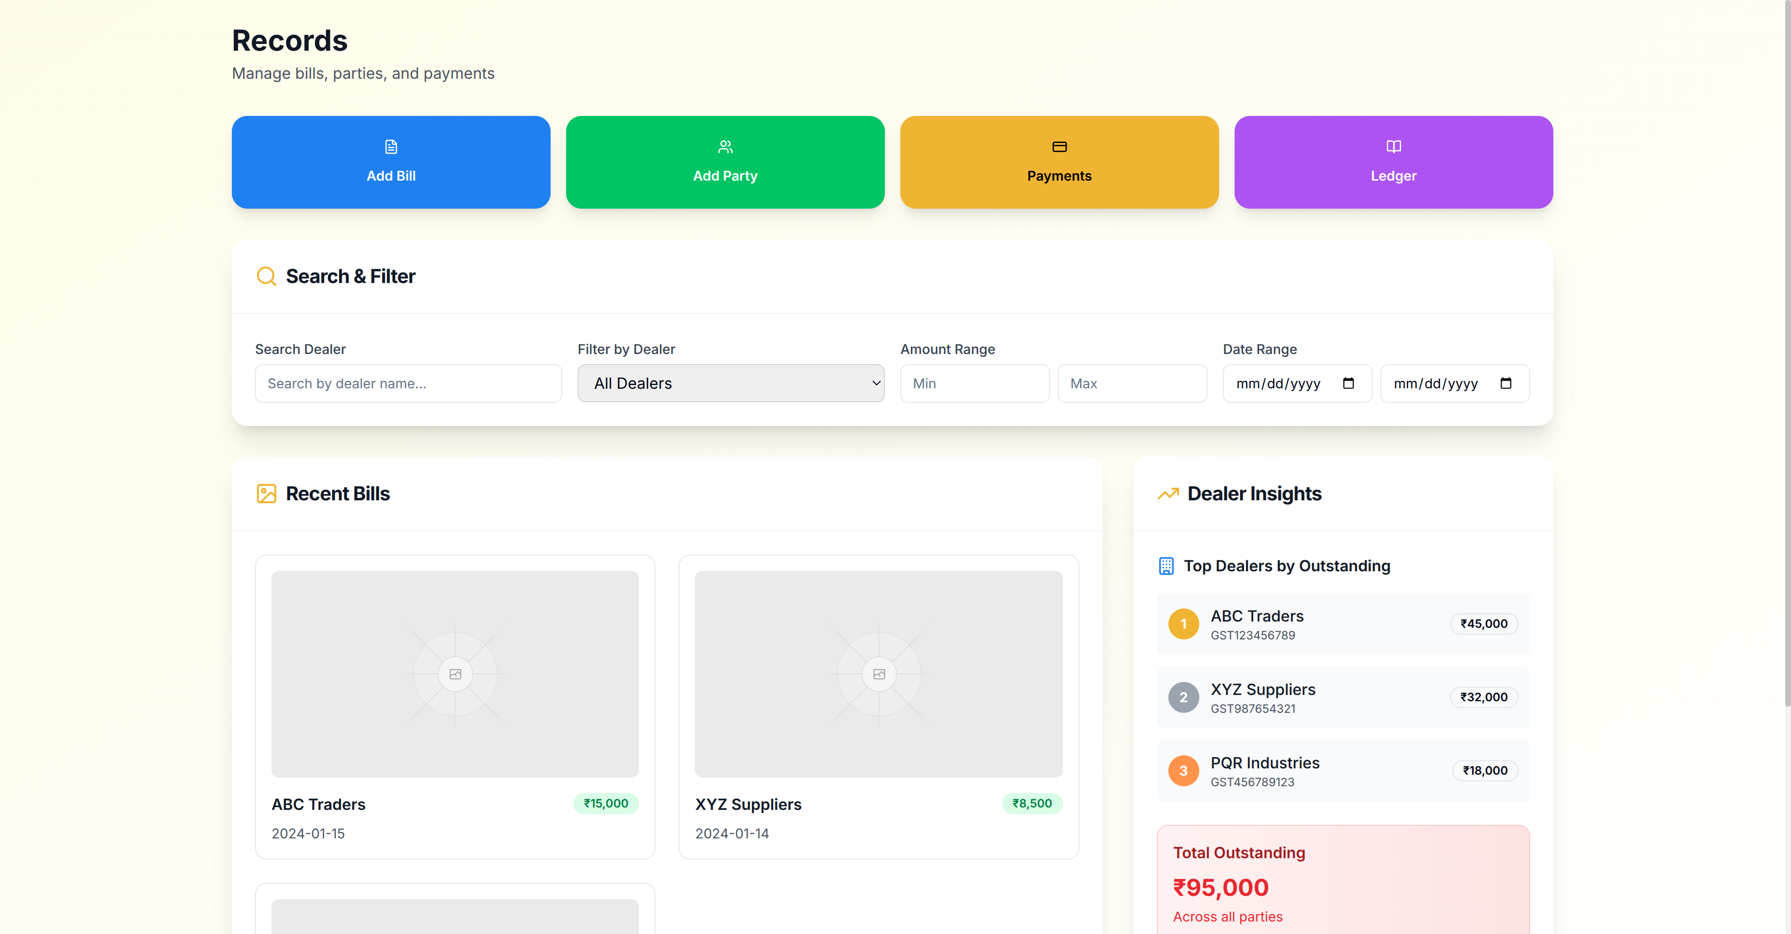Image resolution: width=1791 pixels, height=934 pixels.
Task: Click the building icon beside Top Dealers
Action: pos(1166,566)
